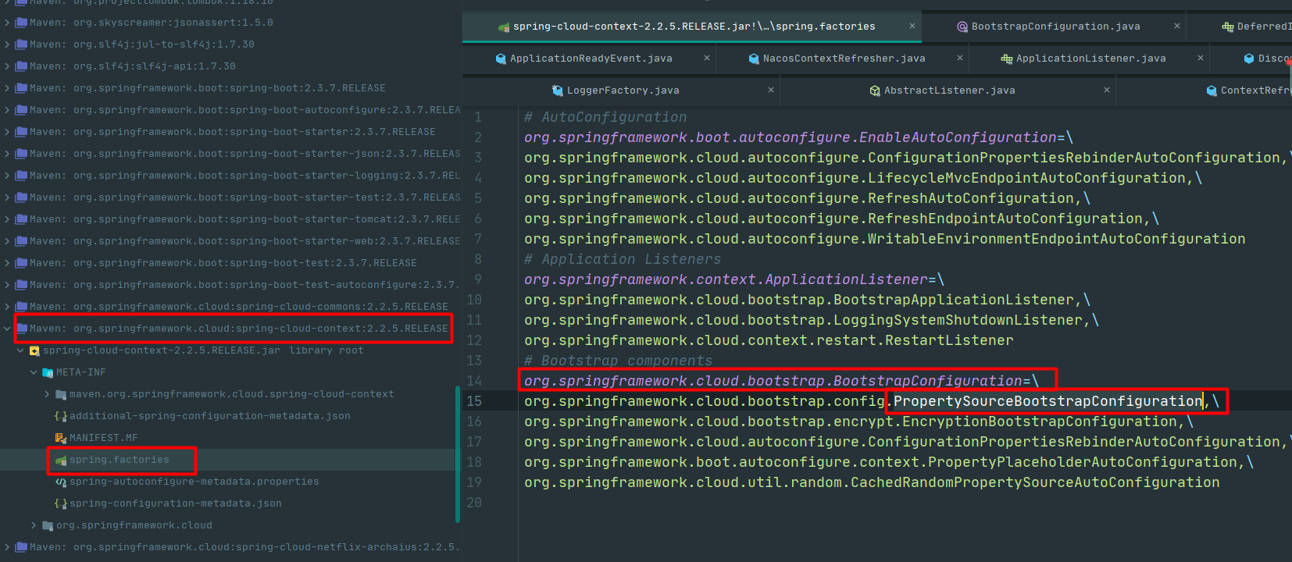This screenshot has height=562, width=1292.
Task: Click the ApplicationListener.java interface icon
Action: point(1007,59)
